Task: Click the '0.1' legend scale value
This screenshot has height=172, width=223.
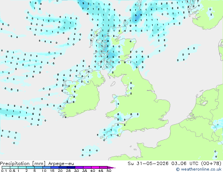Action: [x=4, y=171]
